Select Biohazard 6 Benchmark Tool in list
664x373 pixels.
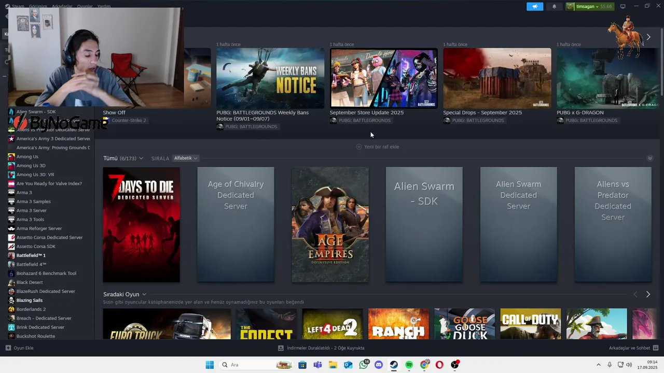(x=46, y=274)
